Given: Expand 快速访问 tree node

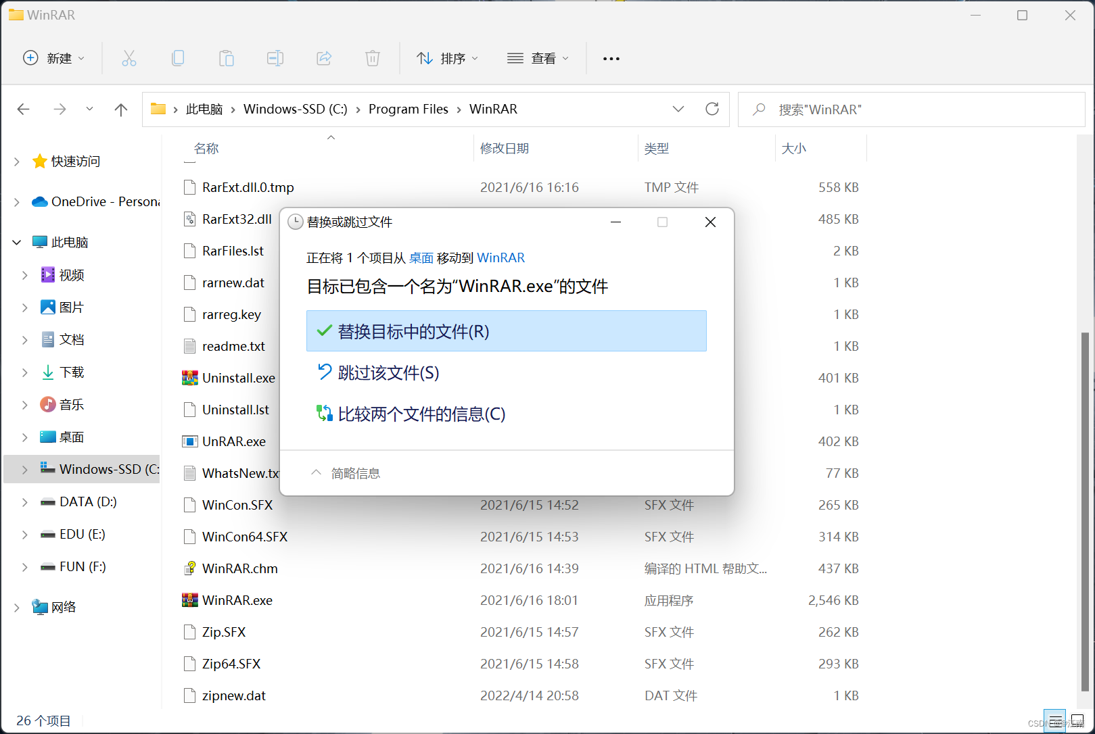Looking at the screenshot, I should coord(17,162).
